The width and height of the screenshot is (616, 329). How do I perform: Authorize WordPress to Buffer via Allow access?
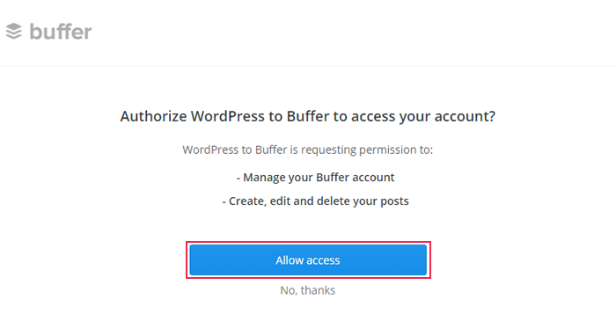click(x=308, y=260)
